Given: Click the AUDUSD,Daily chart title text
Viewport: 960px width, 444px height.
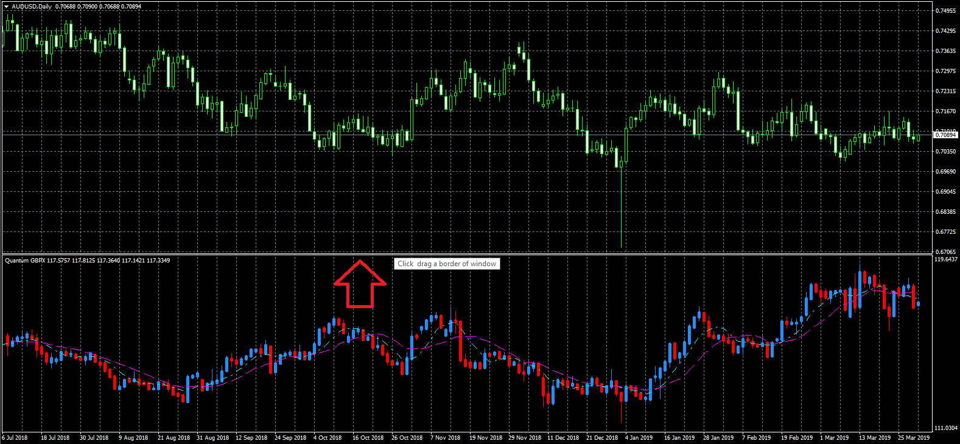Looking at the screenshot, I should [x=32, y=7].
